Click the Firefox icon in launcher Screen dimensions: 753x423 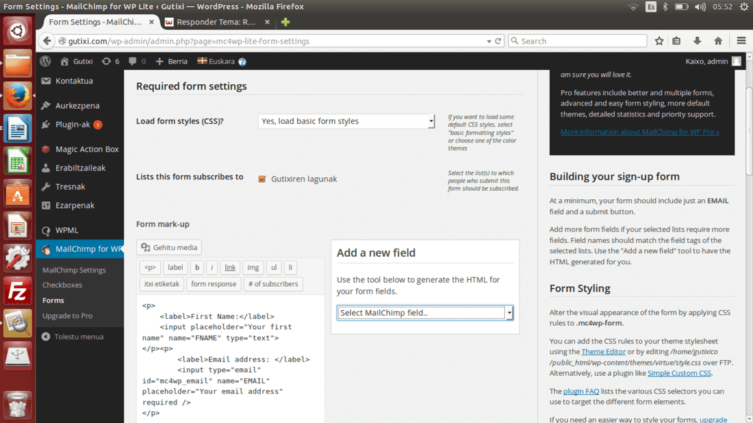17,96
